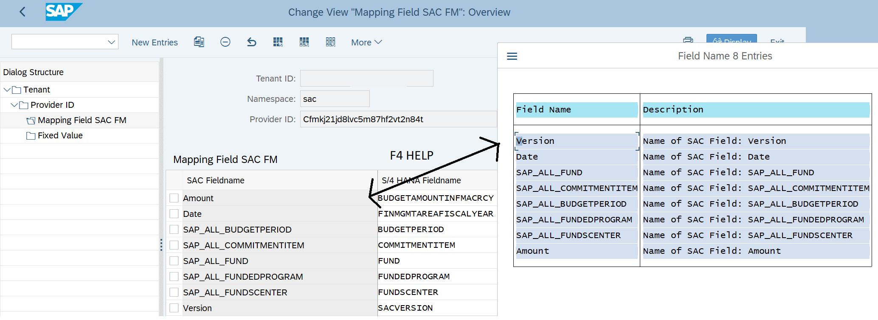This screenshot has height=320, width=878.
Task: Click the Select Block icon
Action: tap(304, 42)
